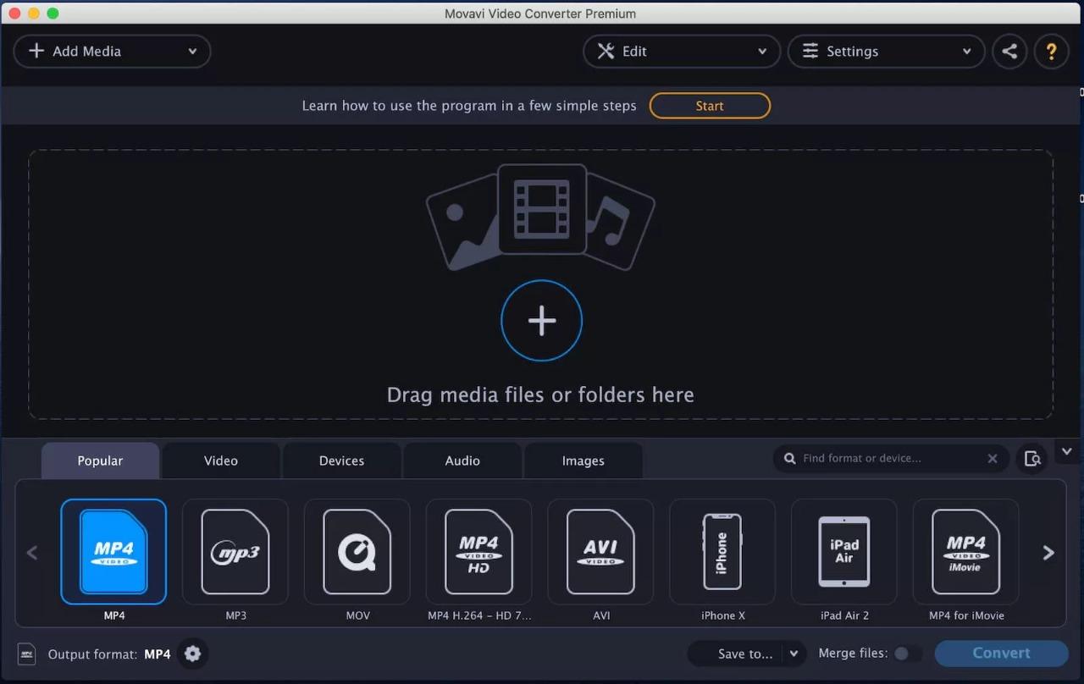Open the Save to dropdown arrow
This screenshot has width=1084, height=684.
794,654
